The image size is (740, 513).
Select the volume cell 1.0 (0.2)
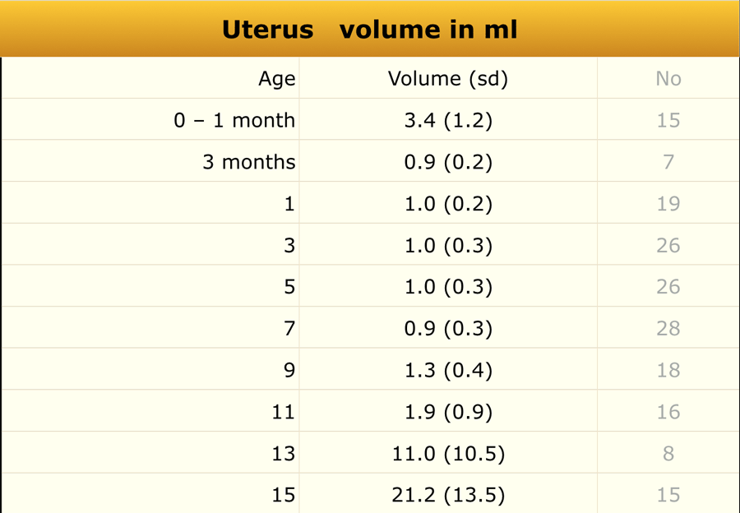pyautogui.click(x=448, y=204)
